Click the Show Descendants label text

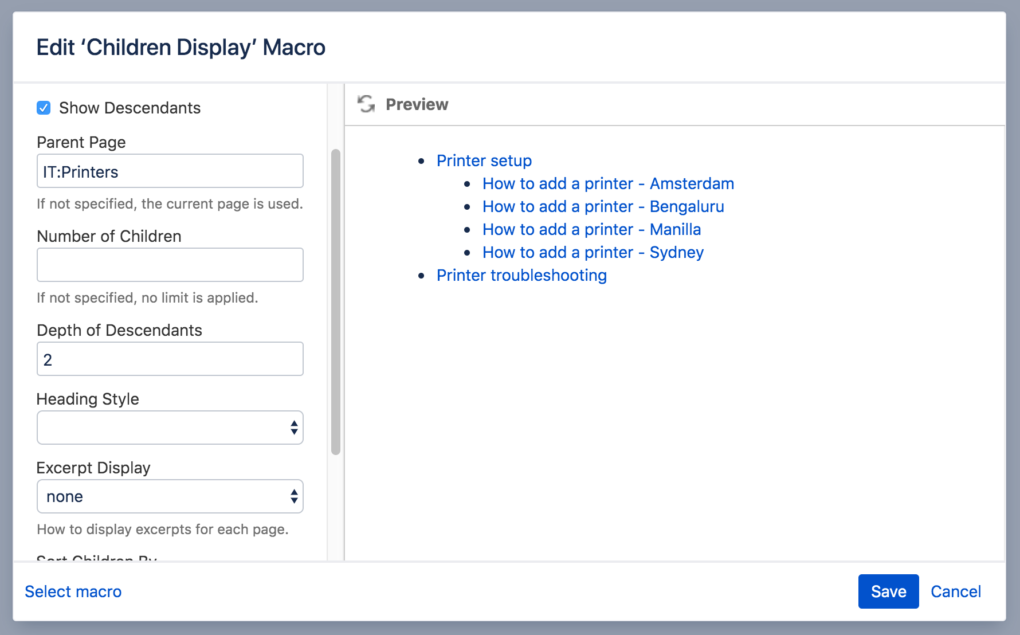click(130, 108)
